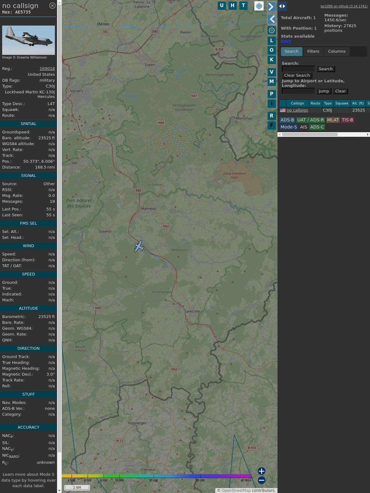Screen dimensions: 370x493
Task: Toggle the F map button
Action: click(x=272, y=125)
